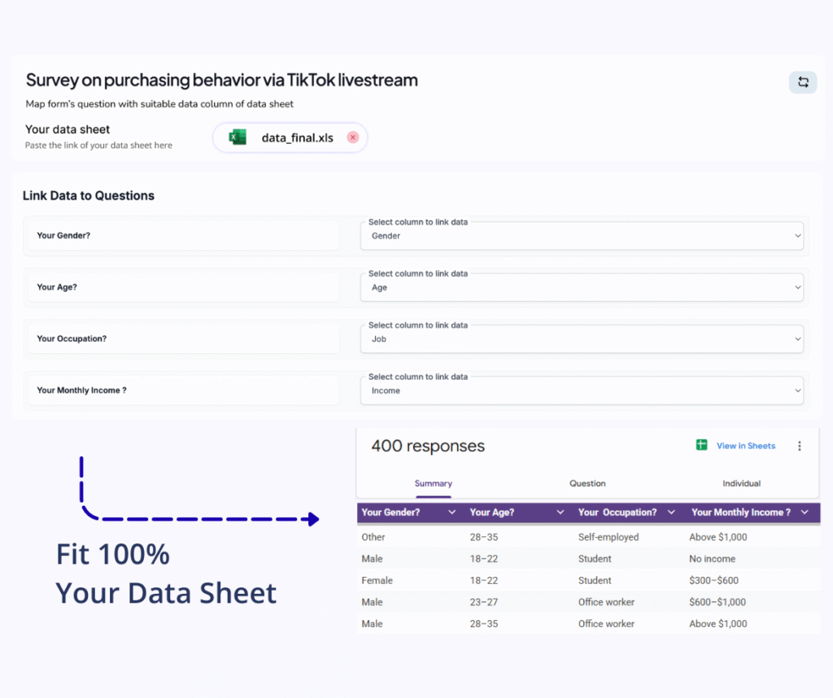Viewport: 833px width, 698px height.
Task: Expand the Your Age? column filter arrow
Action: tap(560, 513)
